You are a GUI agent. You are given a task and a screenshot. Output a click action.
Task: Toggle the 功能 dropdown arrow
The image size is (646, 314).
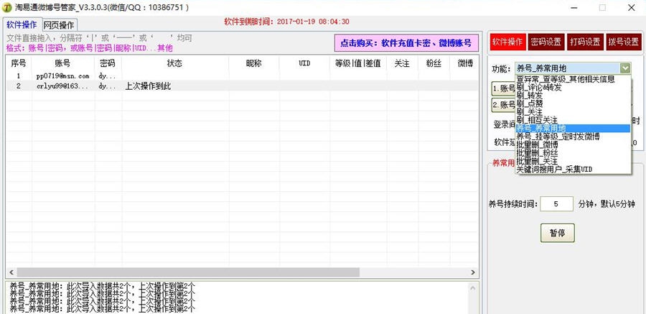625,68
